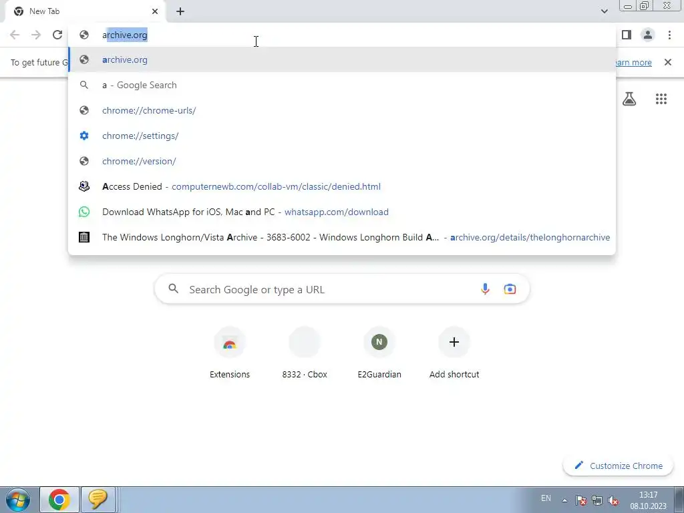Open Chrome three-dot menu
Viewport: 684px width, 513px height.
click(x=669, y=35)
